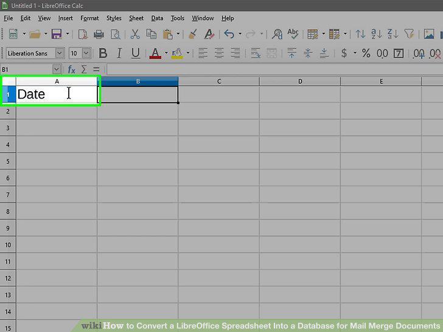Click the Print icon
This screenshot has height=332, width=443.
coord(99,34)
